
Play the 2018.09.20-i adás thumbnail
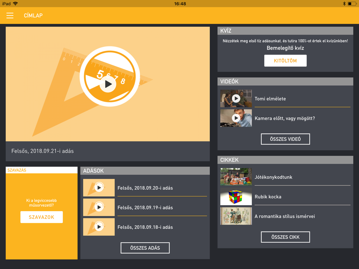[x=99, y=188]
